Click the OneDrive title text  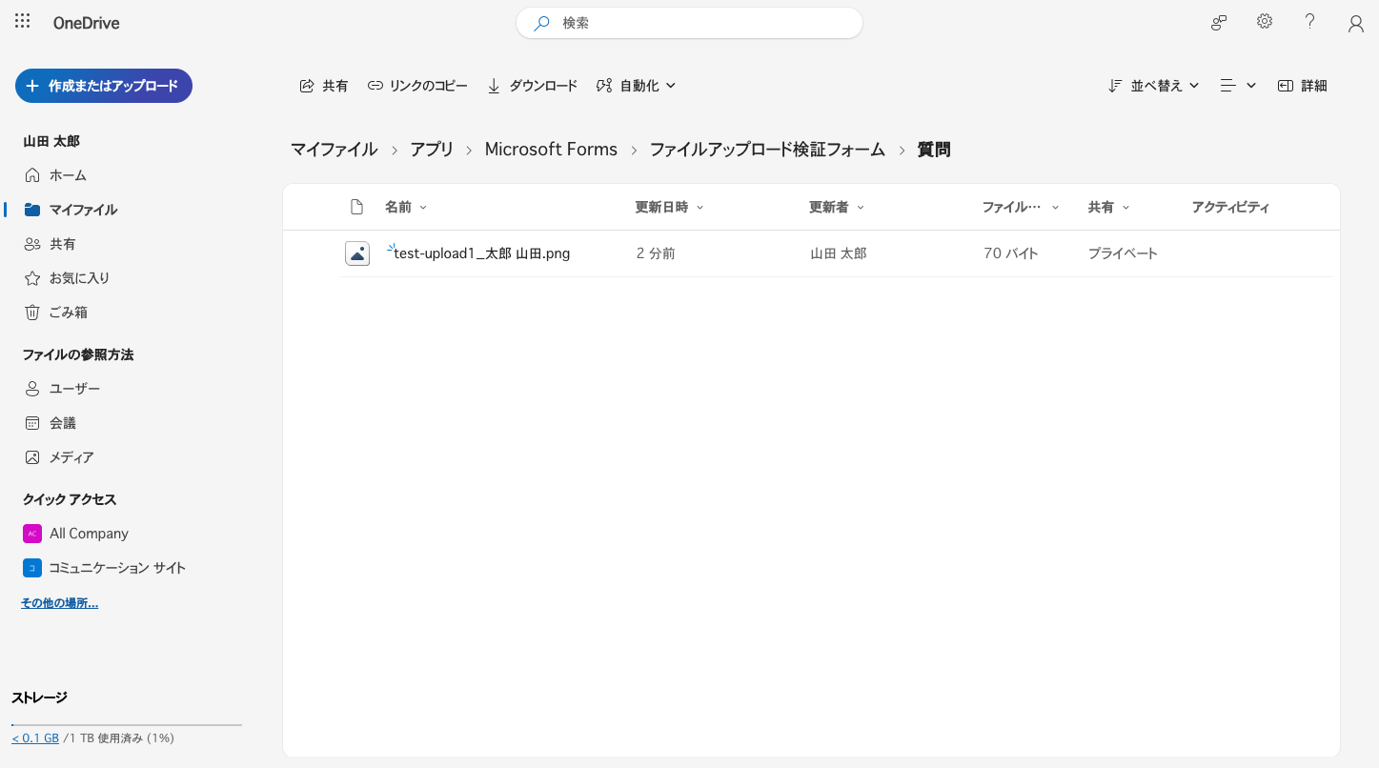pyautogui.click(x=87, y=23)
